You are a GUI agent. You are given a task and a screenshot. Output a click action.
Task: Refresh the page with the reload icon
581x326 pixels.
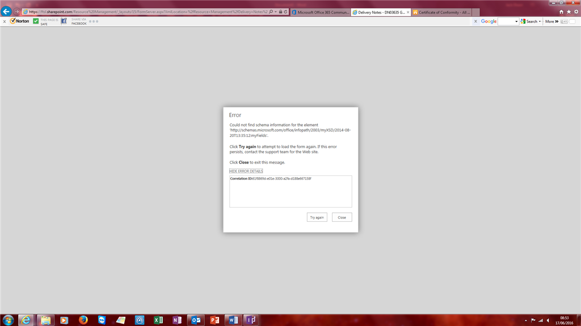click(x=286, y=12)
